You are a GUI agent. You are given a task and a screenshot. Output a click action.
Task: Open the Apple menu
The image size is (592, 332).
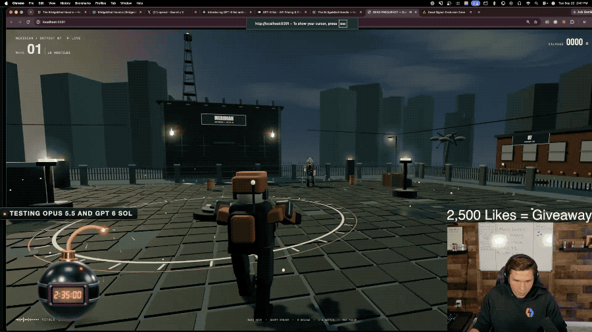click(6, 3)
